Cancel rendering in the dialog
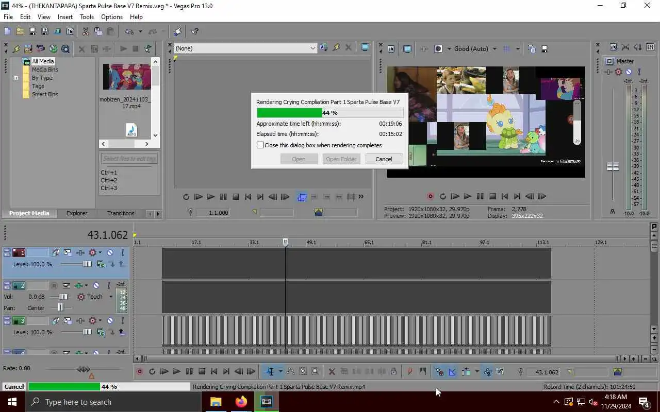Viewport: 660px width, 412px height. tap(384, 159)
